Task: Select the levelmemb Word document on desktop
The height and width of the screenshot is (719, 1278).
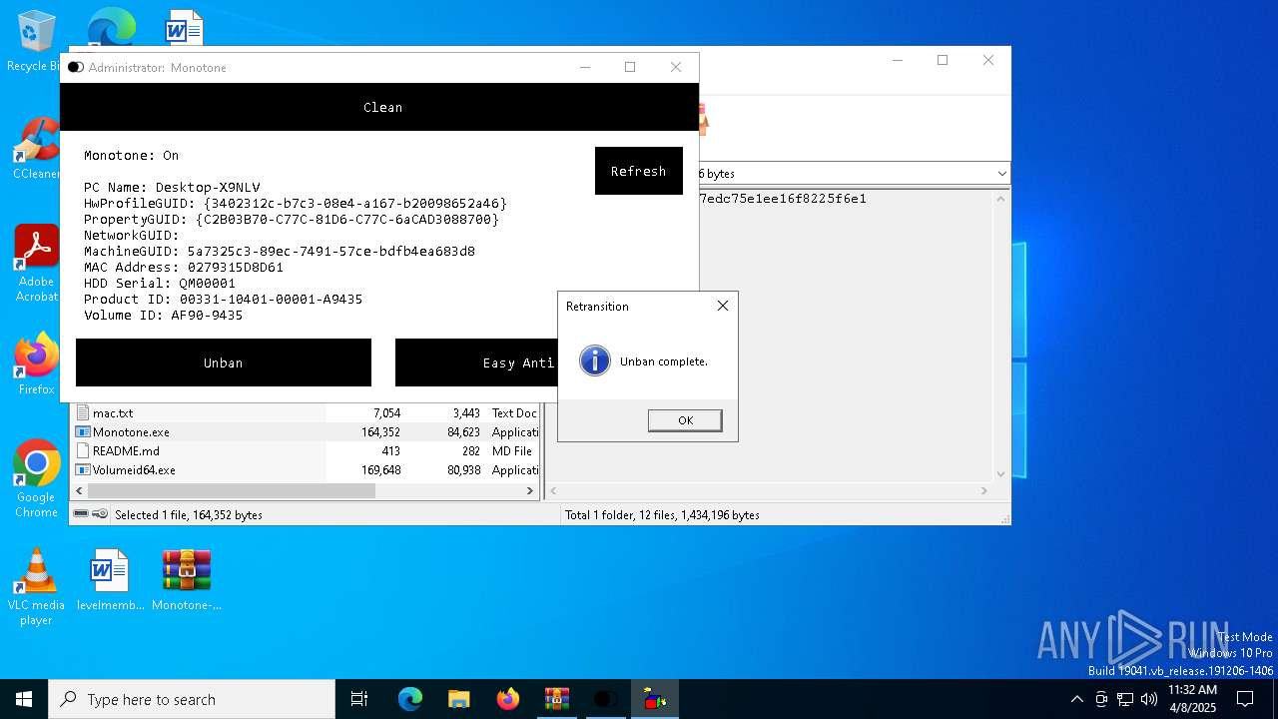Action: coord(110,580)
